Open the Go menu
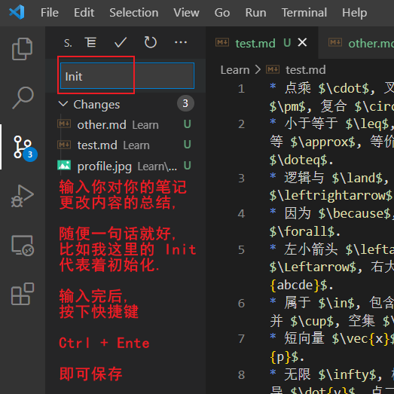 (x=222, y=13)
